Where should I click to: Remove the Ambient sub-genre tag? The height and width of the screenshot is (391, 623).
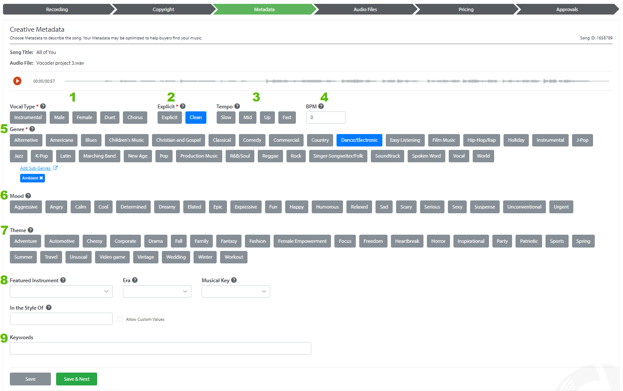[41, 178]
